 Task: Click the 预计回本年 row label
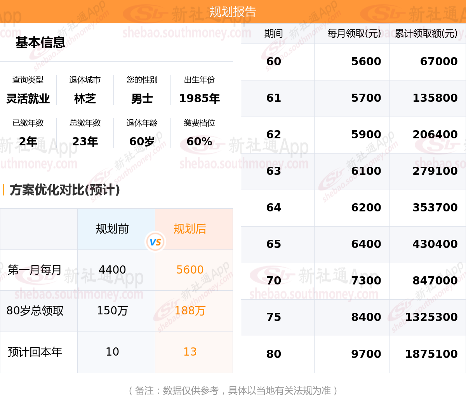pos(35,352)
